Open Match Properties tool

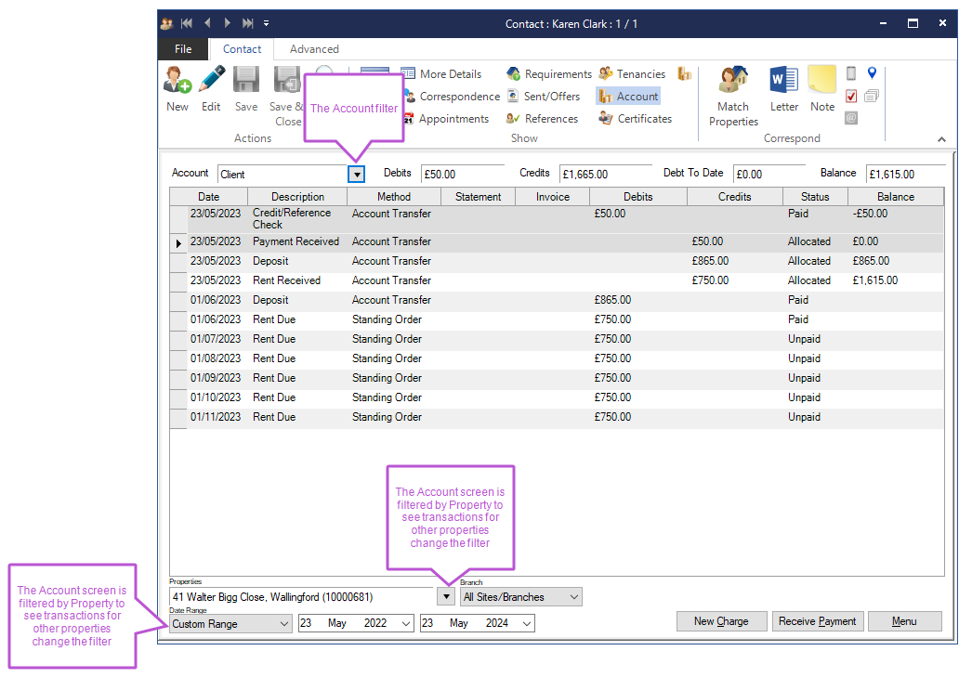[x=733, y=96]
